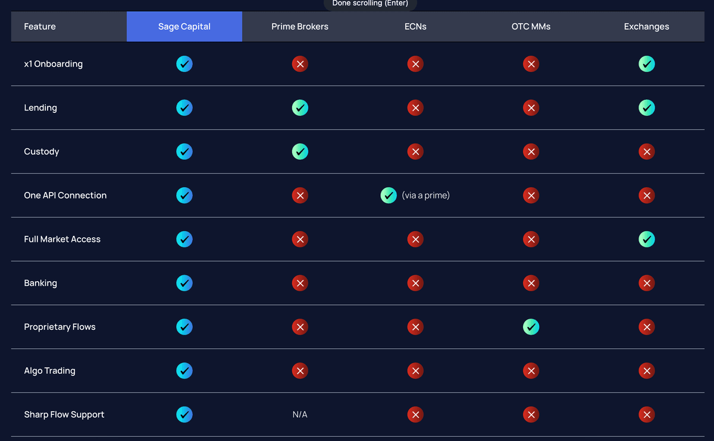The image size is (714, 441).
Task: Select the ECNs column header
Action: [415, 26]
